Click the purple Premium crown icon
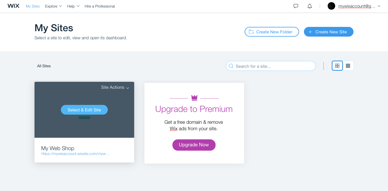 point(194,98)
